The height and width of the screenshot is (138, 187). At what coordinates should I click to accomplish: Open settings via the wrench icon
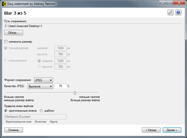(x=170, y=13)
